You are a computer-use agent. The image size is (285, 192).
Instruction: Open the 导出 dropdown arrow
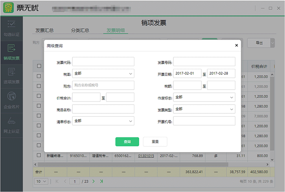[x=272, y=43]
